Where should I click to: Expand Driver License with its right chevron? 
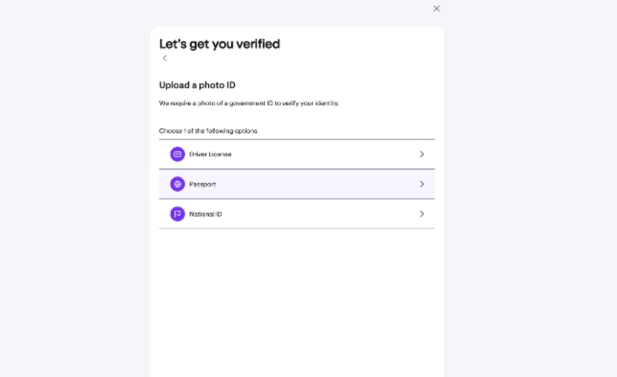tap(422, 154)
